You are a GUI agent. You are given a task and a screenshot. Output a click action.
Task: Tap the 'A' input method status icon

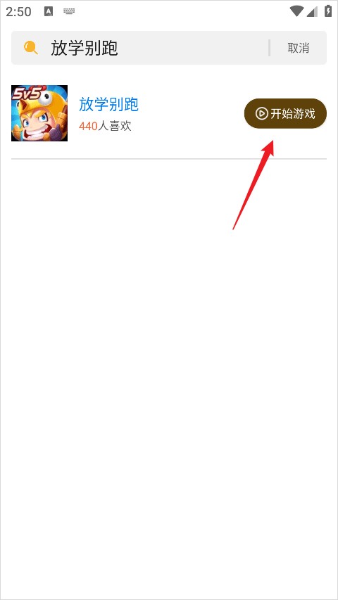(49, 11)
